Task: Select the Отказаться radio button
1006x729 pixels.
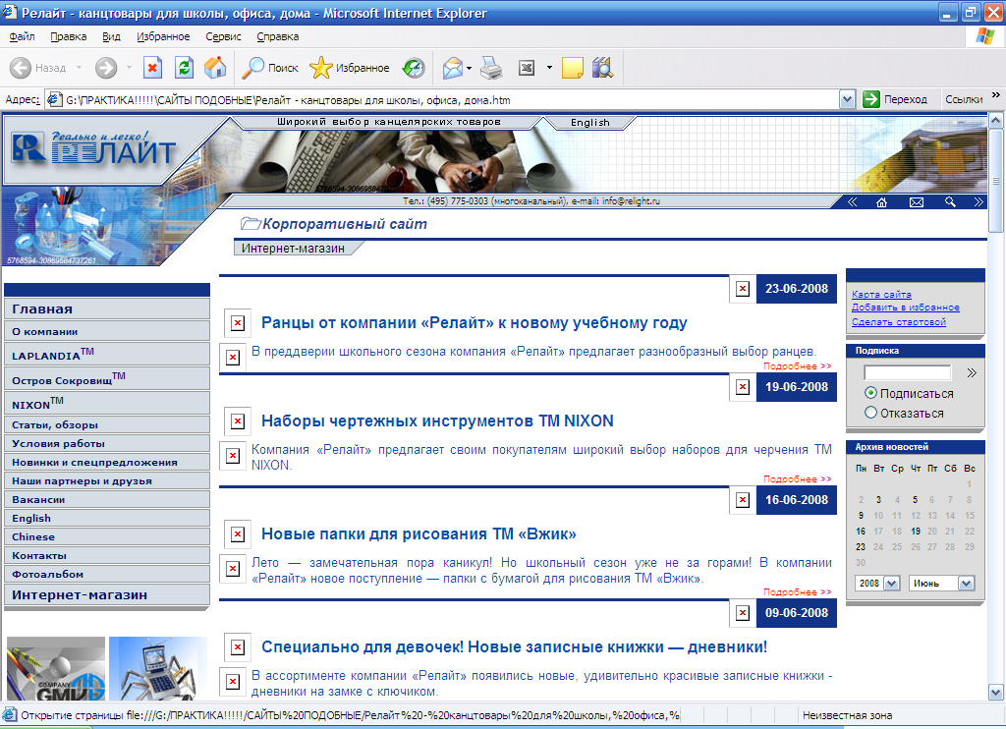Action: [870, 413]
